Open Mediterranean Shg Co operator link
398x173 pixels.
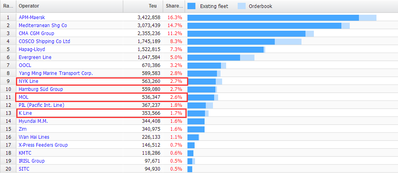43,26
